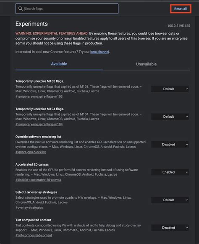The image size is (199, 244).
Task: Open Override software rendering list Disabled dropdown
Action: (170, 144)
